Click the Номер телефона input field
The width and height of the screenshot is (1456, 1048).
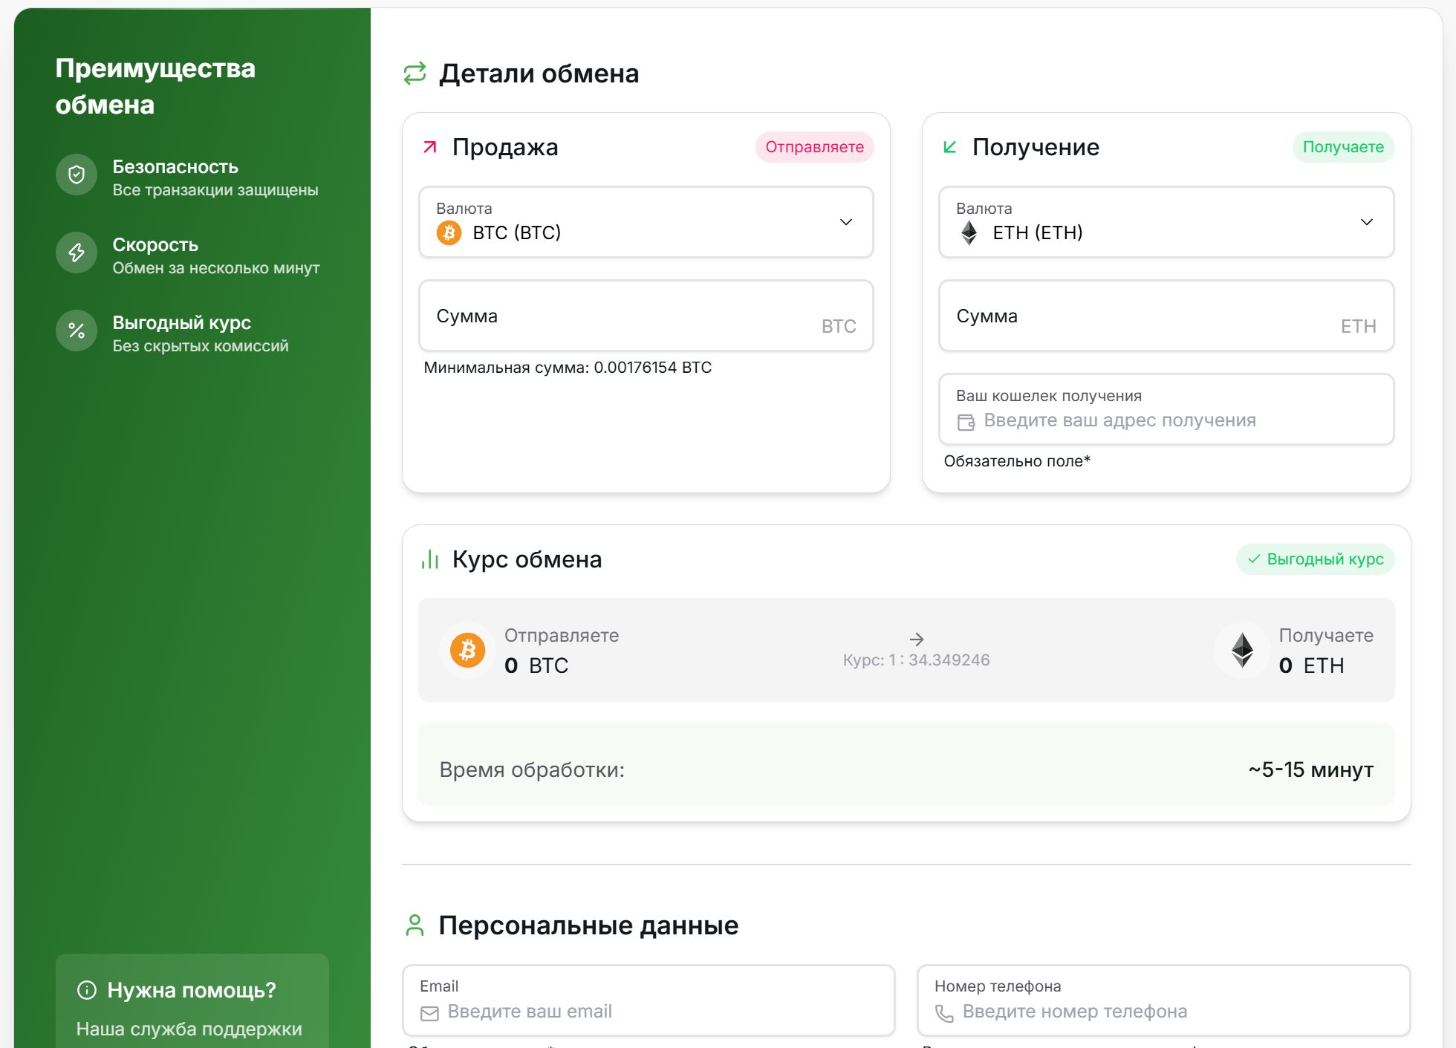pos(1164,1000)
